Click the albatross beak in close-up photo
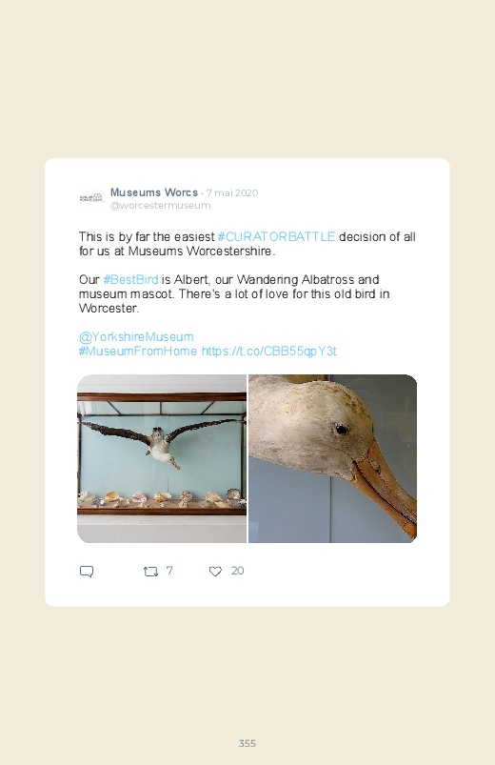 (387, 488)
